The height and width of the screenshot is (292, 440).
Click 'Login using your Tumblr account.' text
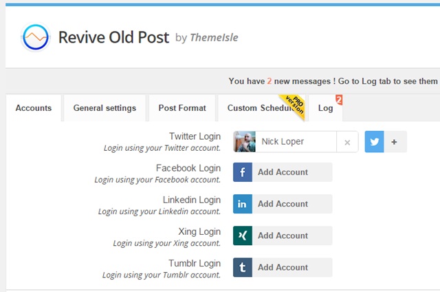point(162,275)
